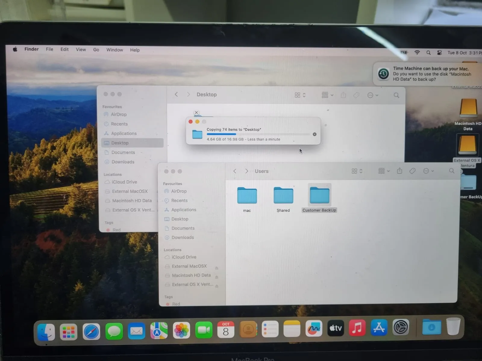Select External OS X Ventura drive on desktop
The height and width of the screenshot is (361, 482).
pos(467,145)
